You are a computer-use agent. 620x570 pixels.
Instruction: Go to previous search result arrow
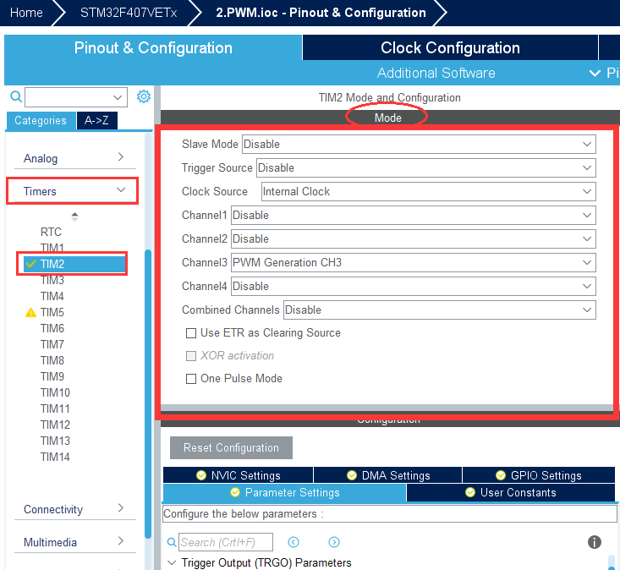294,542
